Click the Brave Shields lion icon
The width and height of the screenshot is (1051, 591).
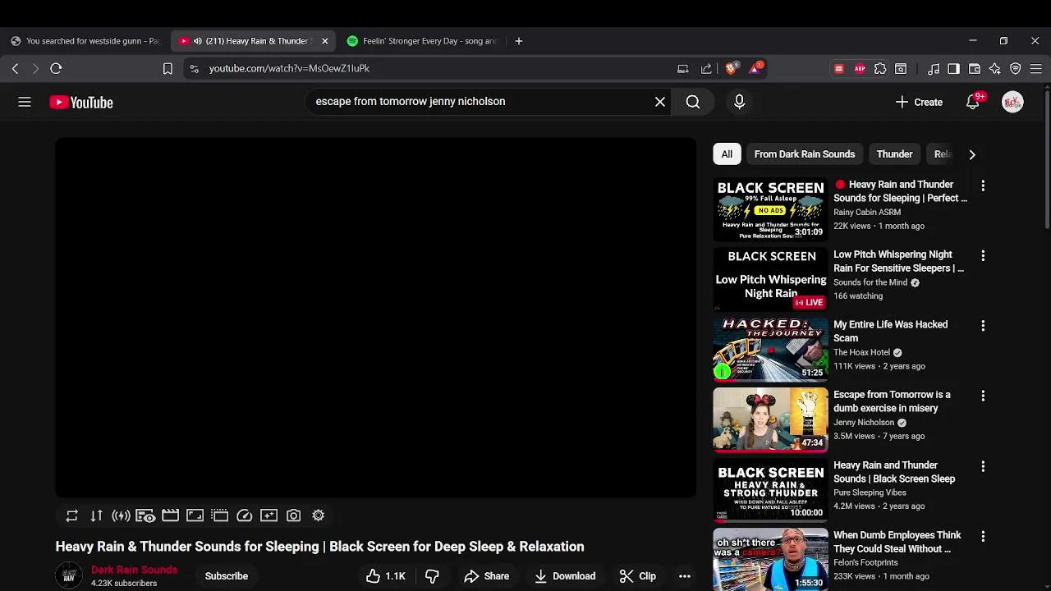click(731, 68)
